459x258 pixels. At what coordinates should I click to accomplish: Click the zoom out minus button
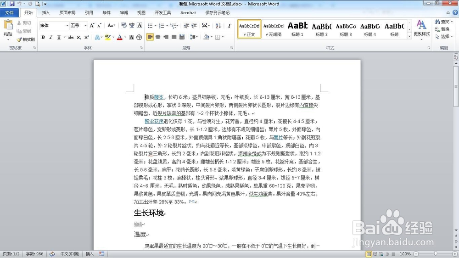point(416,254)
